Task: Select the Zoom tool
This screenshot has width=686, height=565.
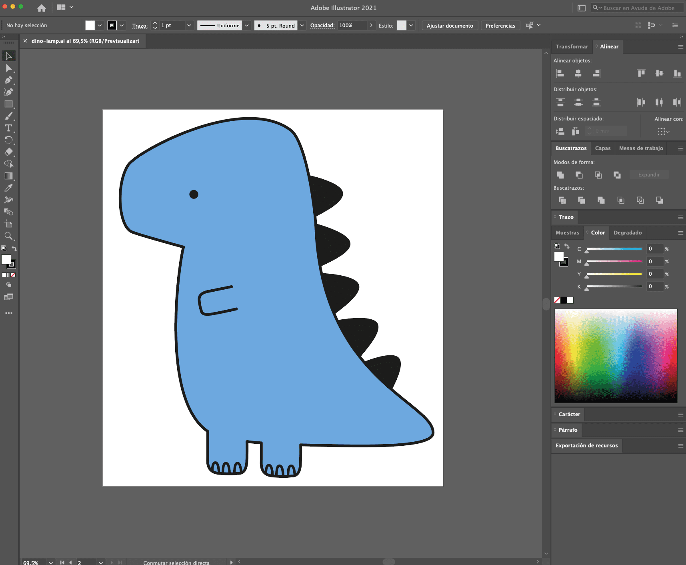Action: (x=8, y=236)
